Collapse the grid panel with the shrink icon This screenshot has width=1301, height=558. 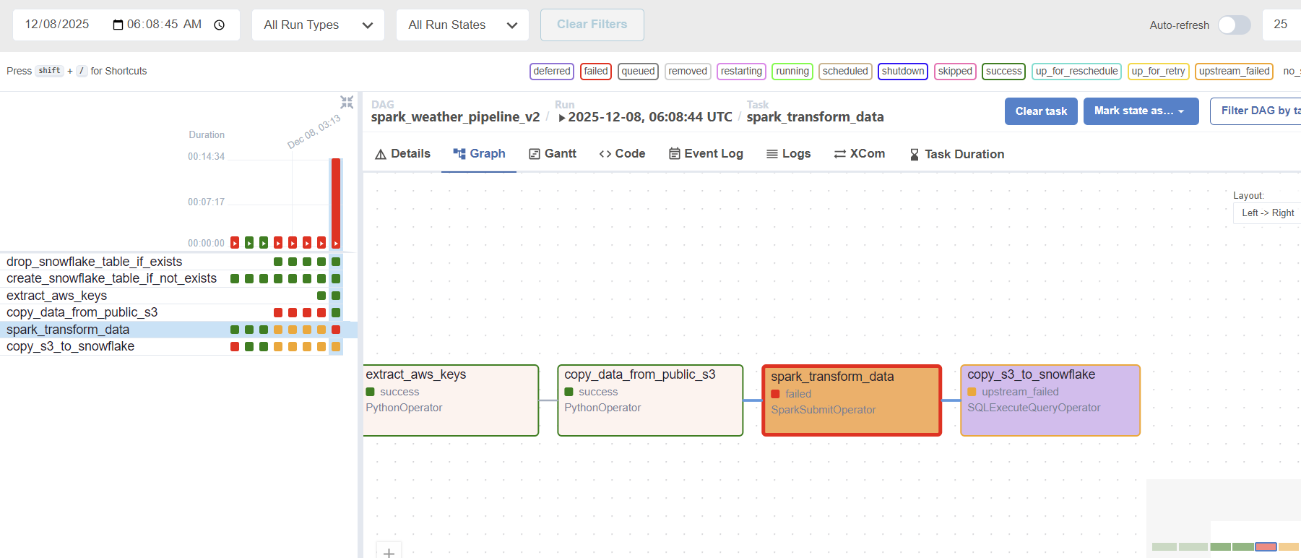[x=347, y=102]
